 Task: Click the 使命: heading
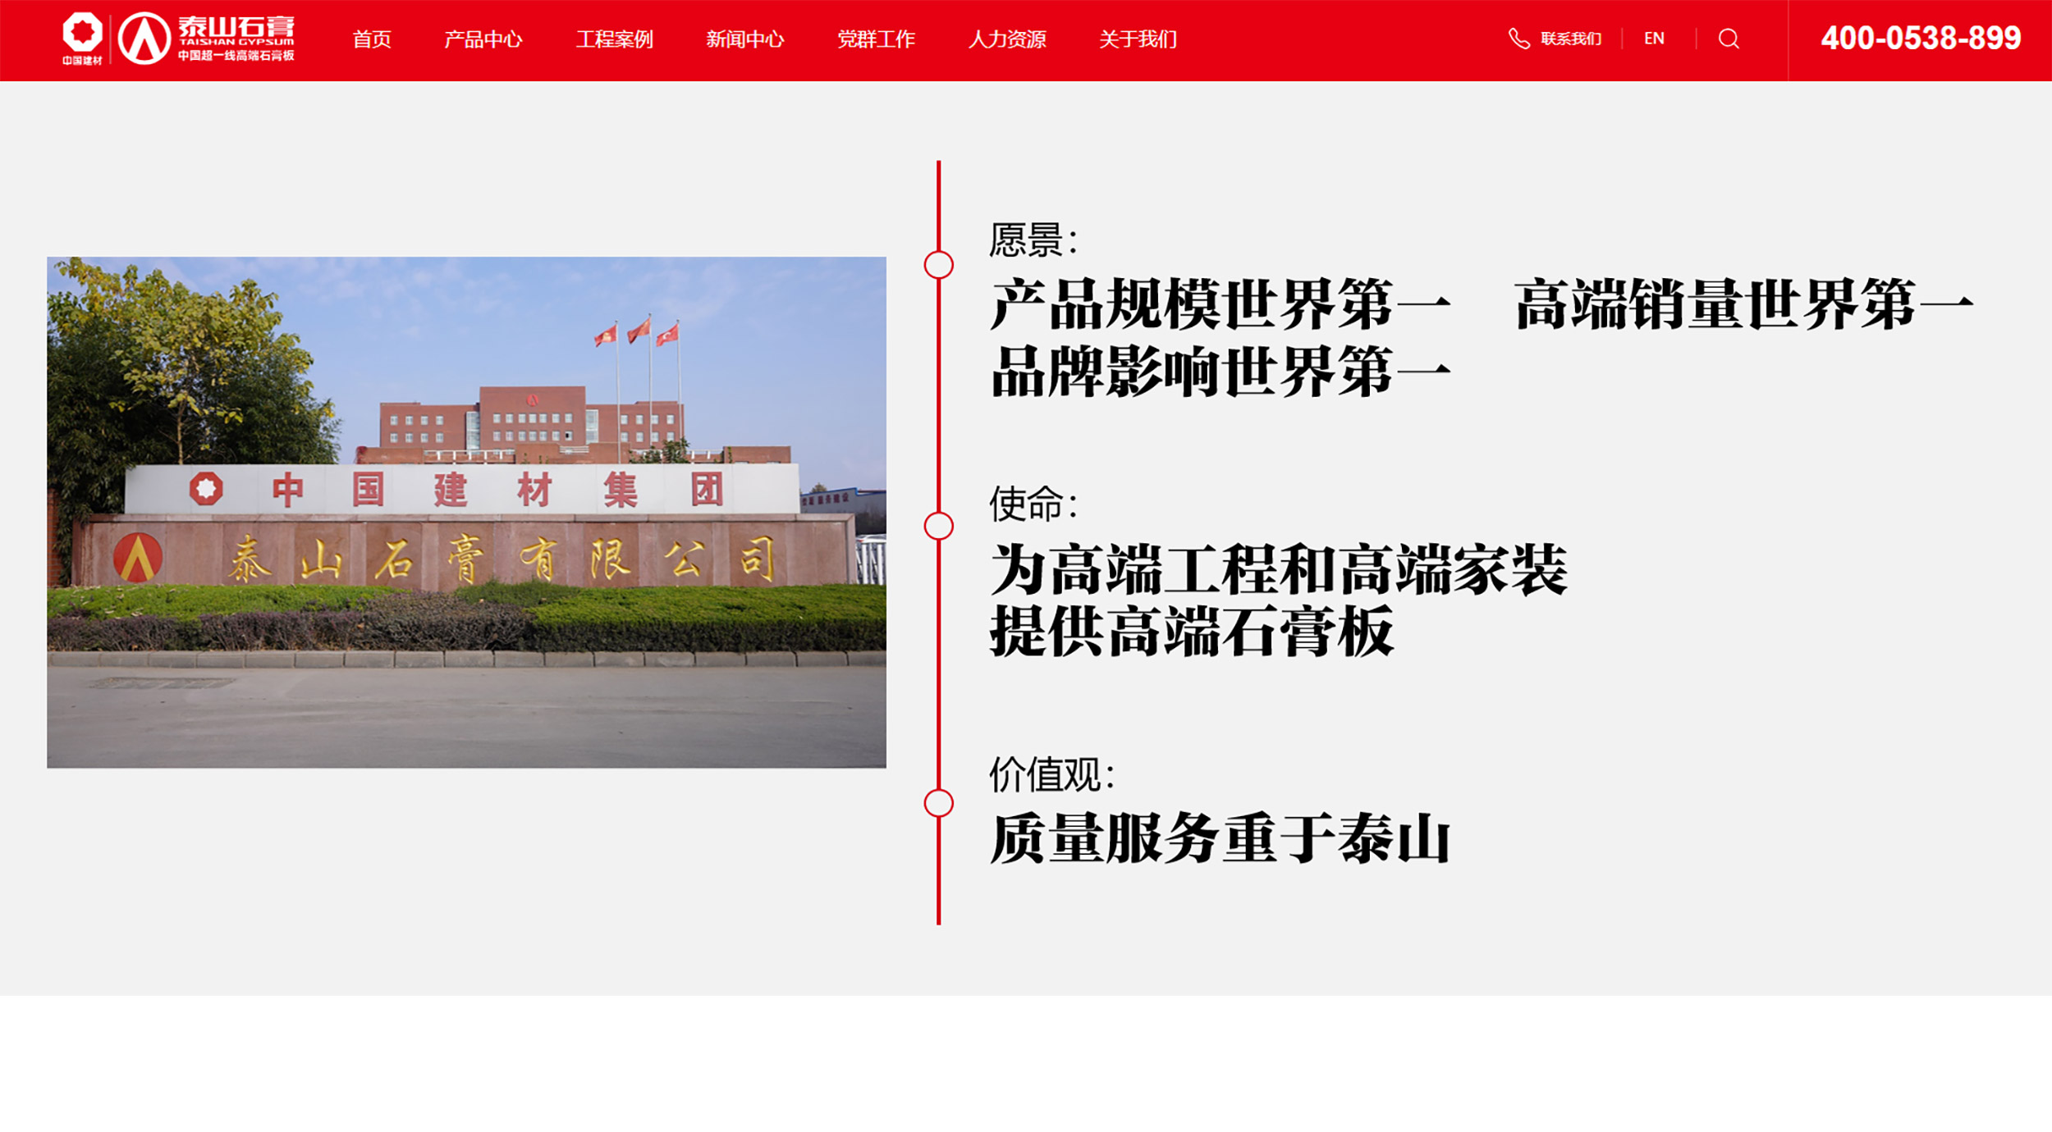pyautogui.click(x=1033, y=504)
